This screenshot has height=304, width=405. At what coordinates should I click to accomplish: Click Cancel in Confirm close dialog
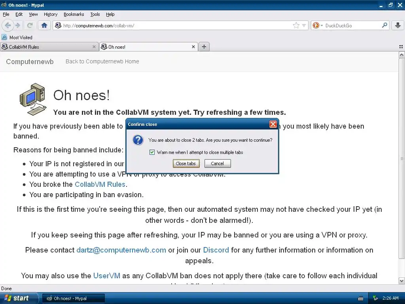218,163
